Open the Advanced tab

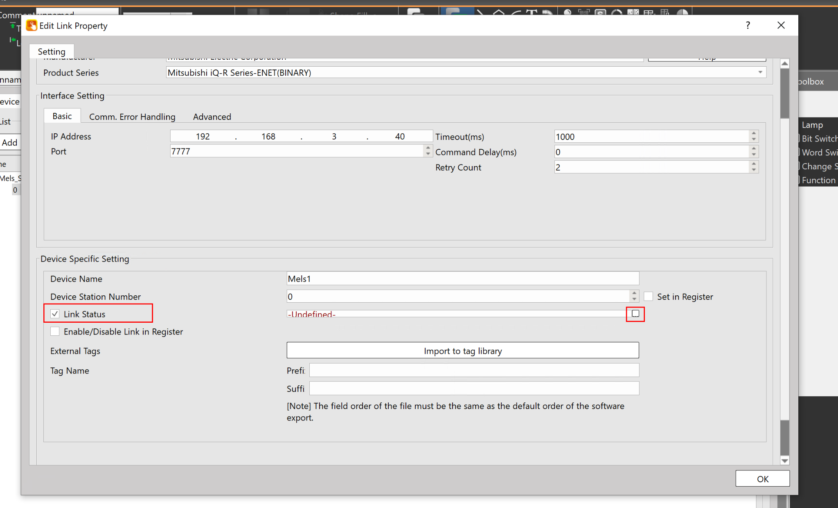pos(212,117)
